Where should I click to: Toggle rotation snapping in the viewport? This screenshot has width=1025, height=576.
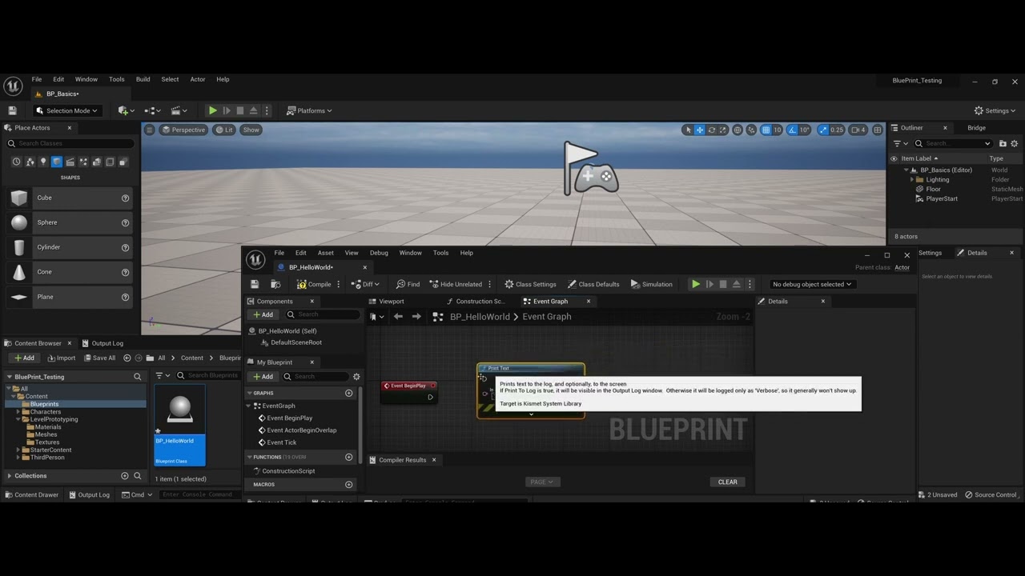click(793, 130)
